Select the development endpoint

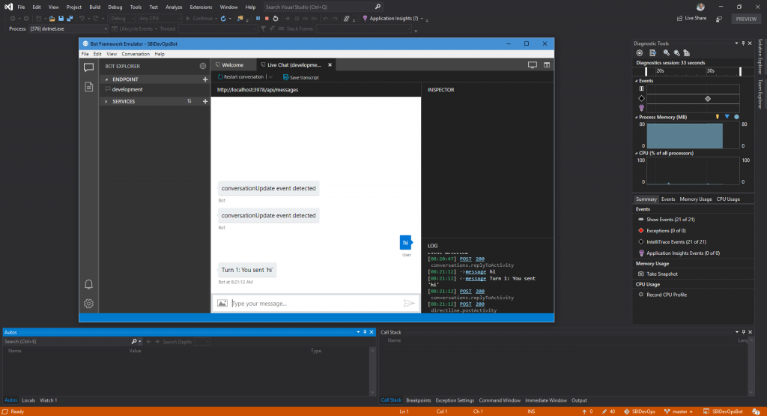pos(127,89)
